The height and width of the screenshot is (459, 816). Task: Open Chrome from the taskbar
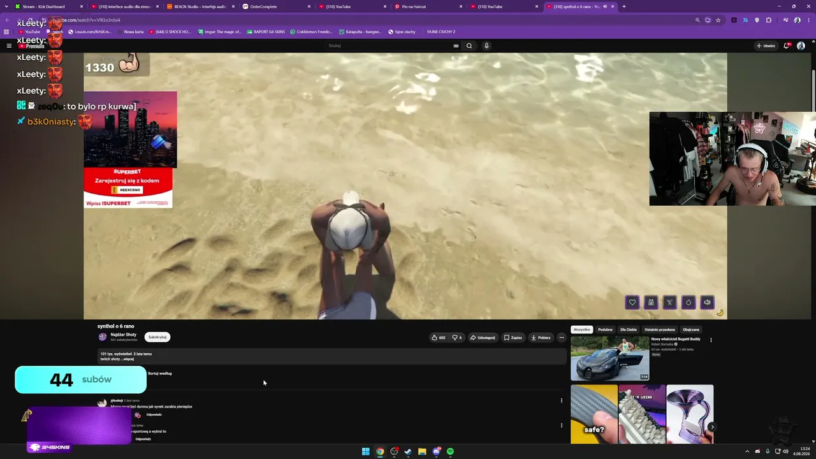[x=380, y=451]
